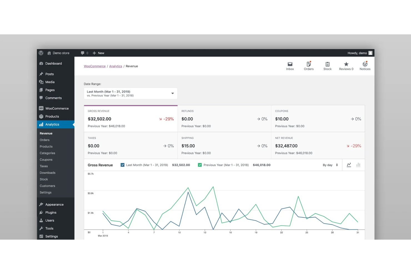The height and width of the screenshot is (274, 411).
Task: Open the Coupons analytics page
Action: [x=46, y=159]
